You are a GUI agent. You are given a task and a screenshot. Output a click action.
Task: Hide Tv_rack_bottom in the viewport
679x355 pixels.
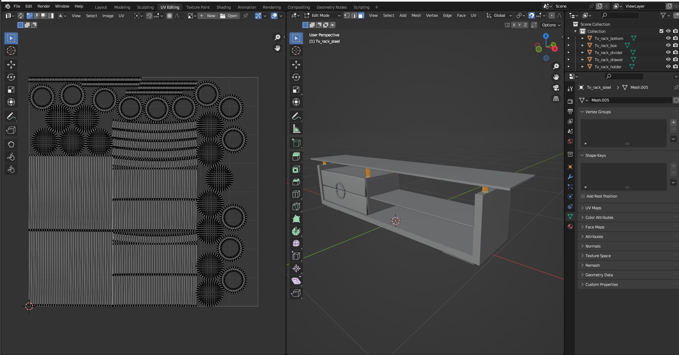coord(668,38)
